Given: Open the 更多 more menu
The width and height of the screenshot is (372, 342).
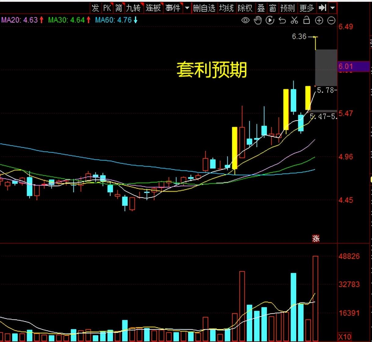Looking at the screenshot, I should [x=307, y=8].
